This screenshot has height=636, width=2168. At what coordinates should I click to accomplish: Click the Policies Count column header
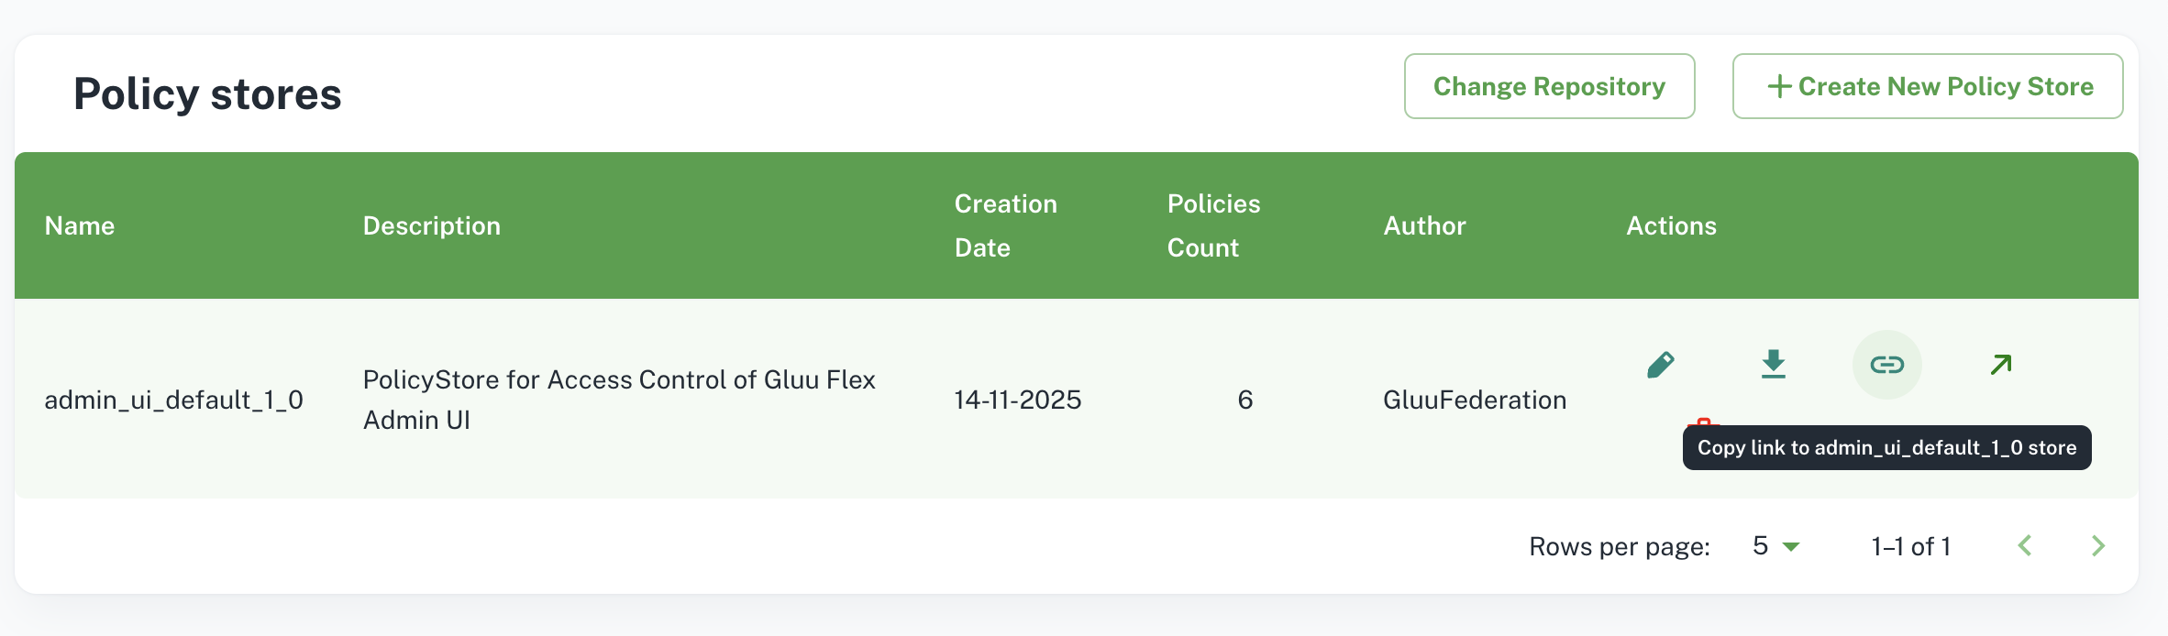(1213, 225)
